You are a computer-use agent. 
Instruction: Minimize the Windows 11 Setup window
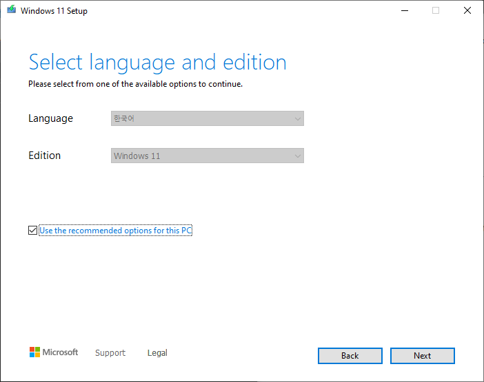(405, 11)
